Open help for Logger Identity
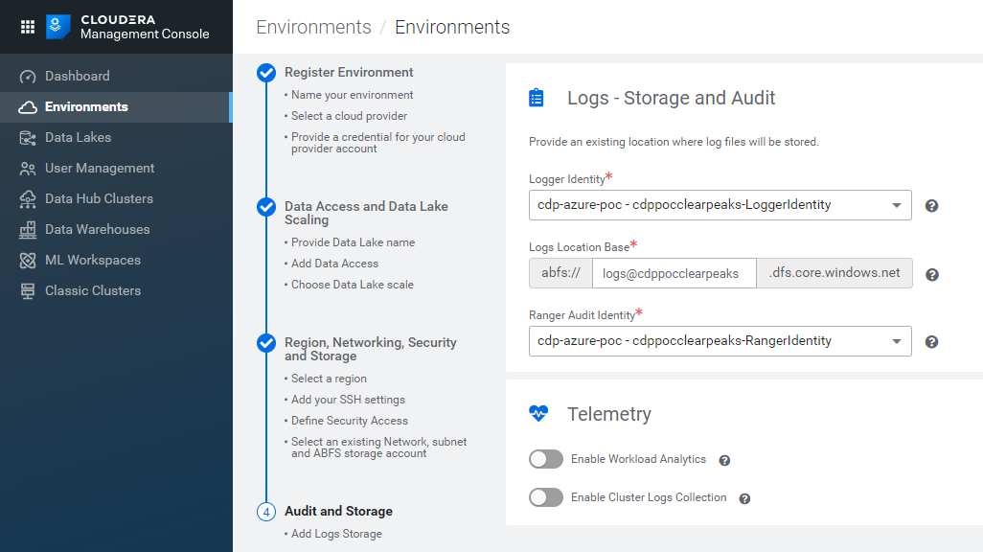 coord(931,206)
